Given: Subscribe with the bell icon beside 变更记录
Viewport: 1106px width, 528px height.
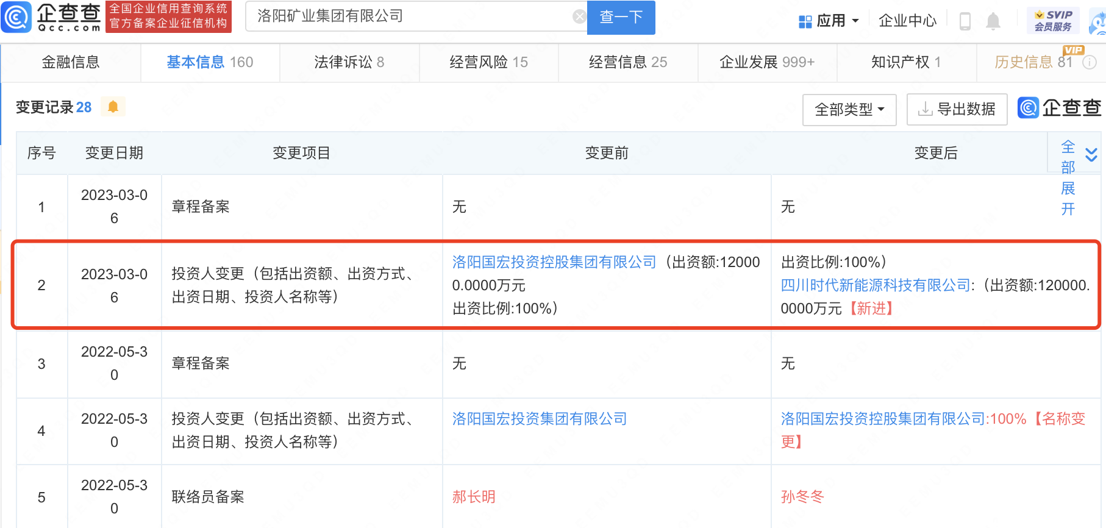Looking at the screenshot, I should [113, 107].
